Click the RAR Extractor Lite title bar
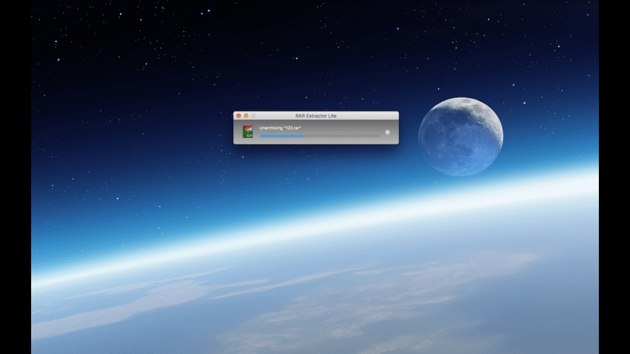The width and height of the screenshot is (630, 354). 316,116
